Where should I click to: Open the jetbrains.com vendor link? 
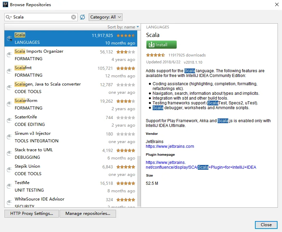[170, 146]
